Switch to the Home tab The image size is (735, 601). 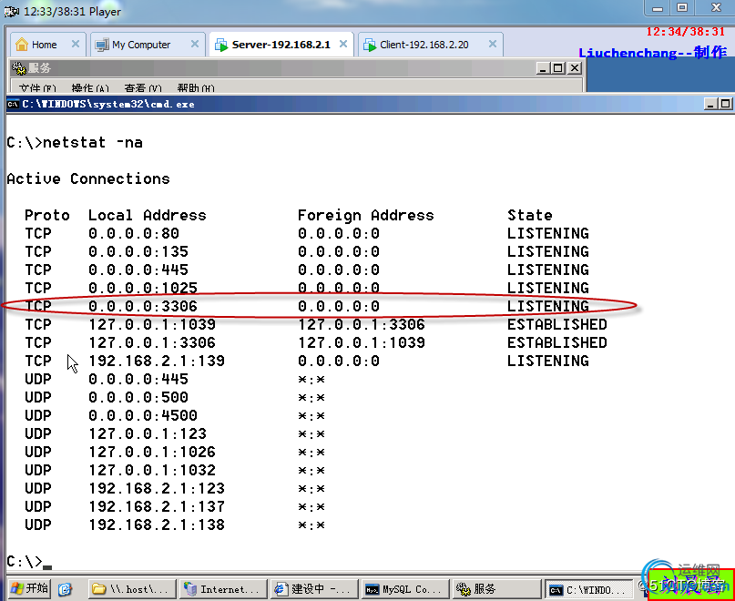coord(47,45)
